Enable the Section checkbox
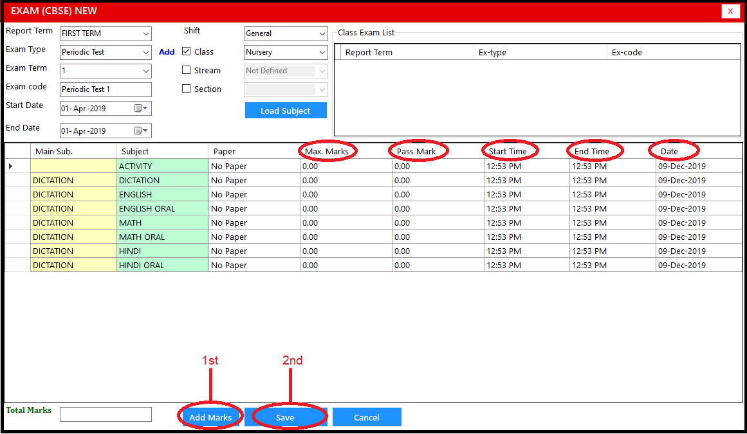The width and height of the screenshot is (747, 434). point(187,89)
